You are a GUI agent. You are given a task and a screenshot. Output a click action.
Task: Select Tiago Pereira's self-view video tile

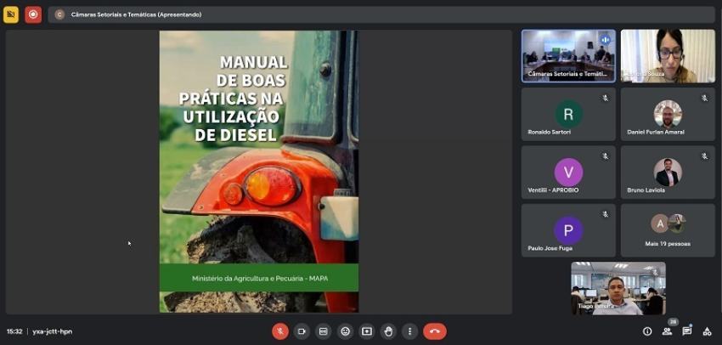[618, 288]
